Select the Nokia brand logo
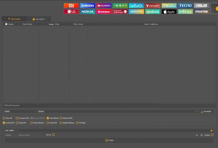Screen dimensions: 218x148 coord(87,12)
